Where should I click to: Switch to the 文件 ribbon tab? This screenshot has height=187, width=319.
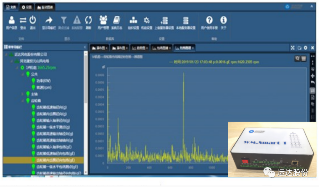[11, 7]
